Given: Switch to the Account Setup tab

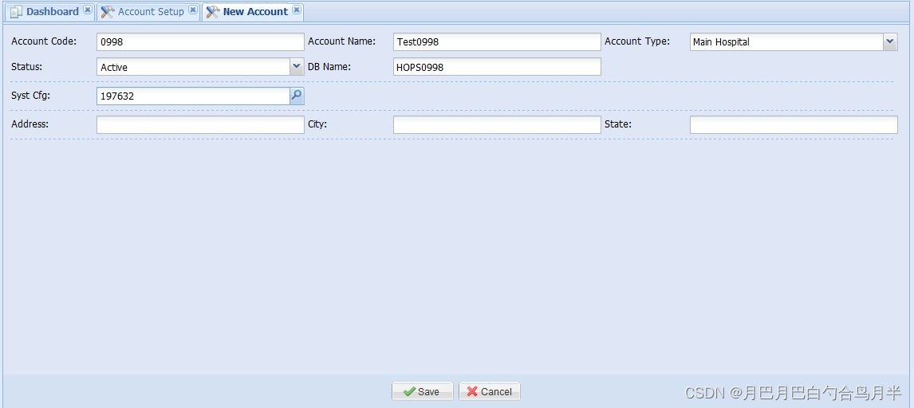Looking at the screenshot, I should click(148, 12).
